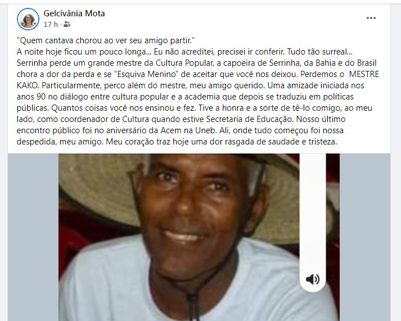Image resolution: width=401 pixels, height=321 pixels.
Task: Click the gray letterbox area left of video
Action: click(x=33, y=237)
